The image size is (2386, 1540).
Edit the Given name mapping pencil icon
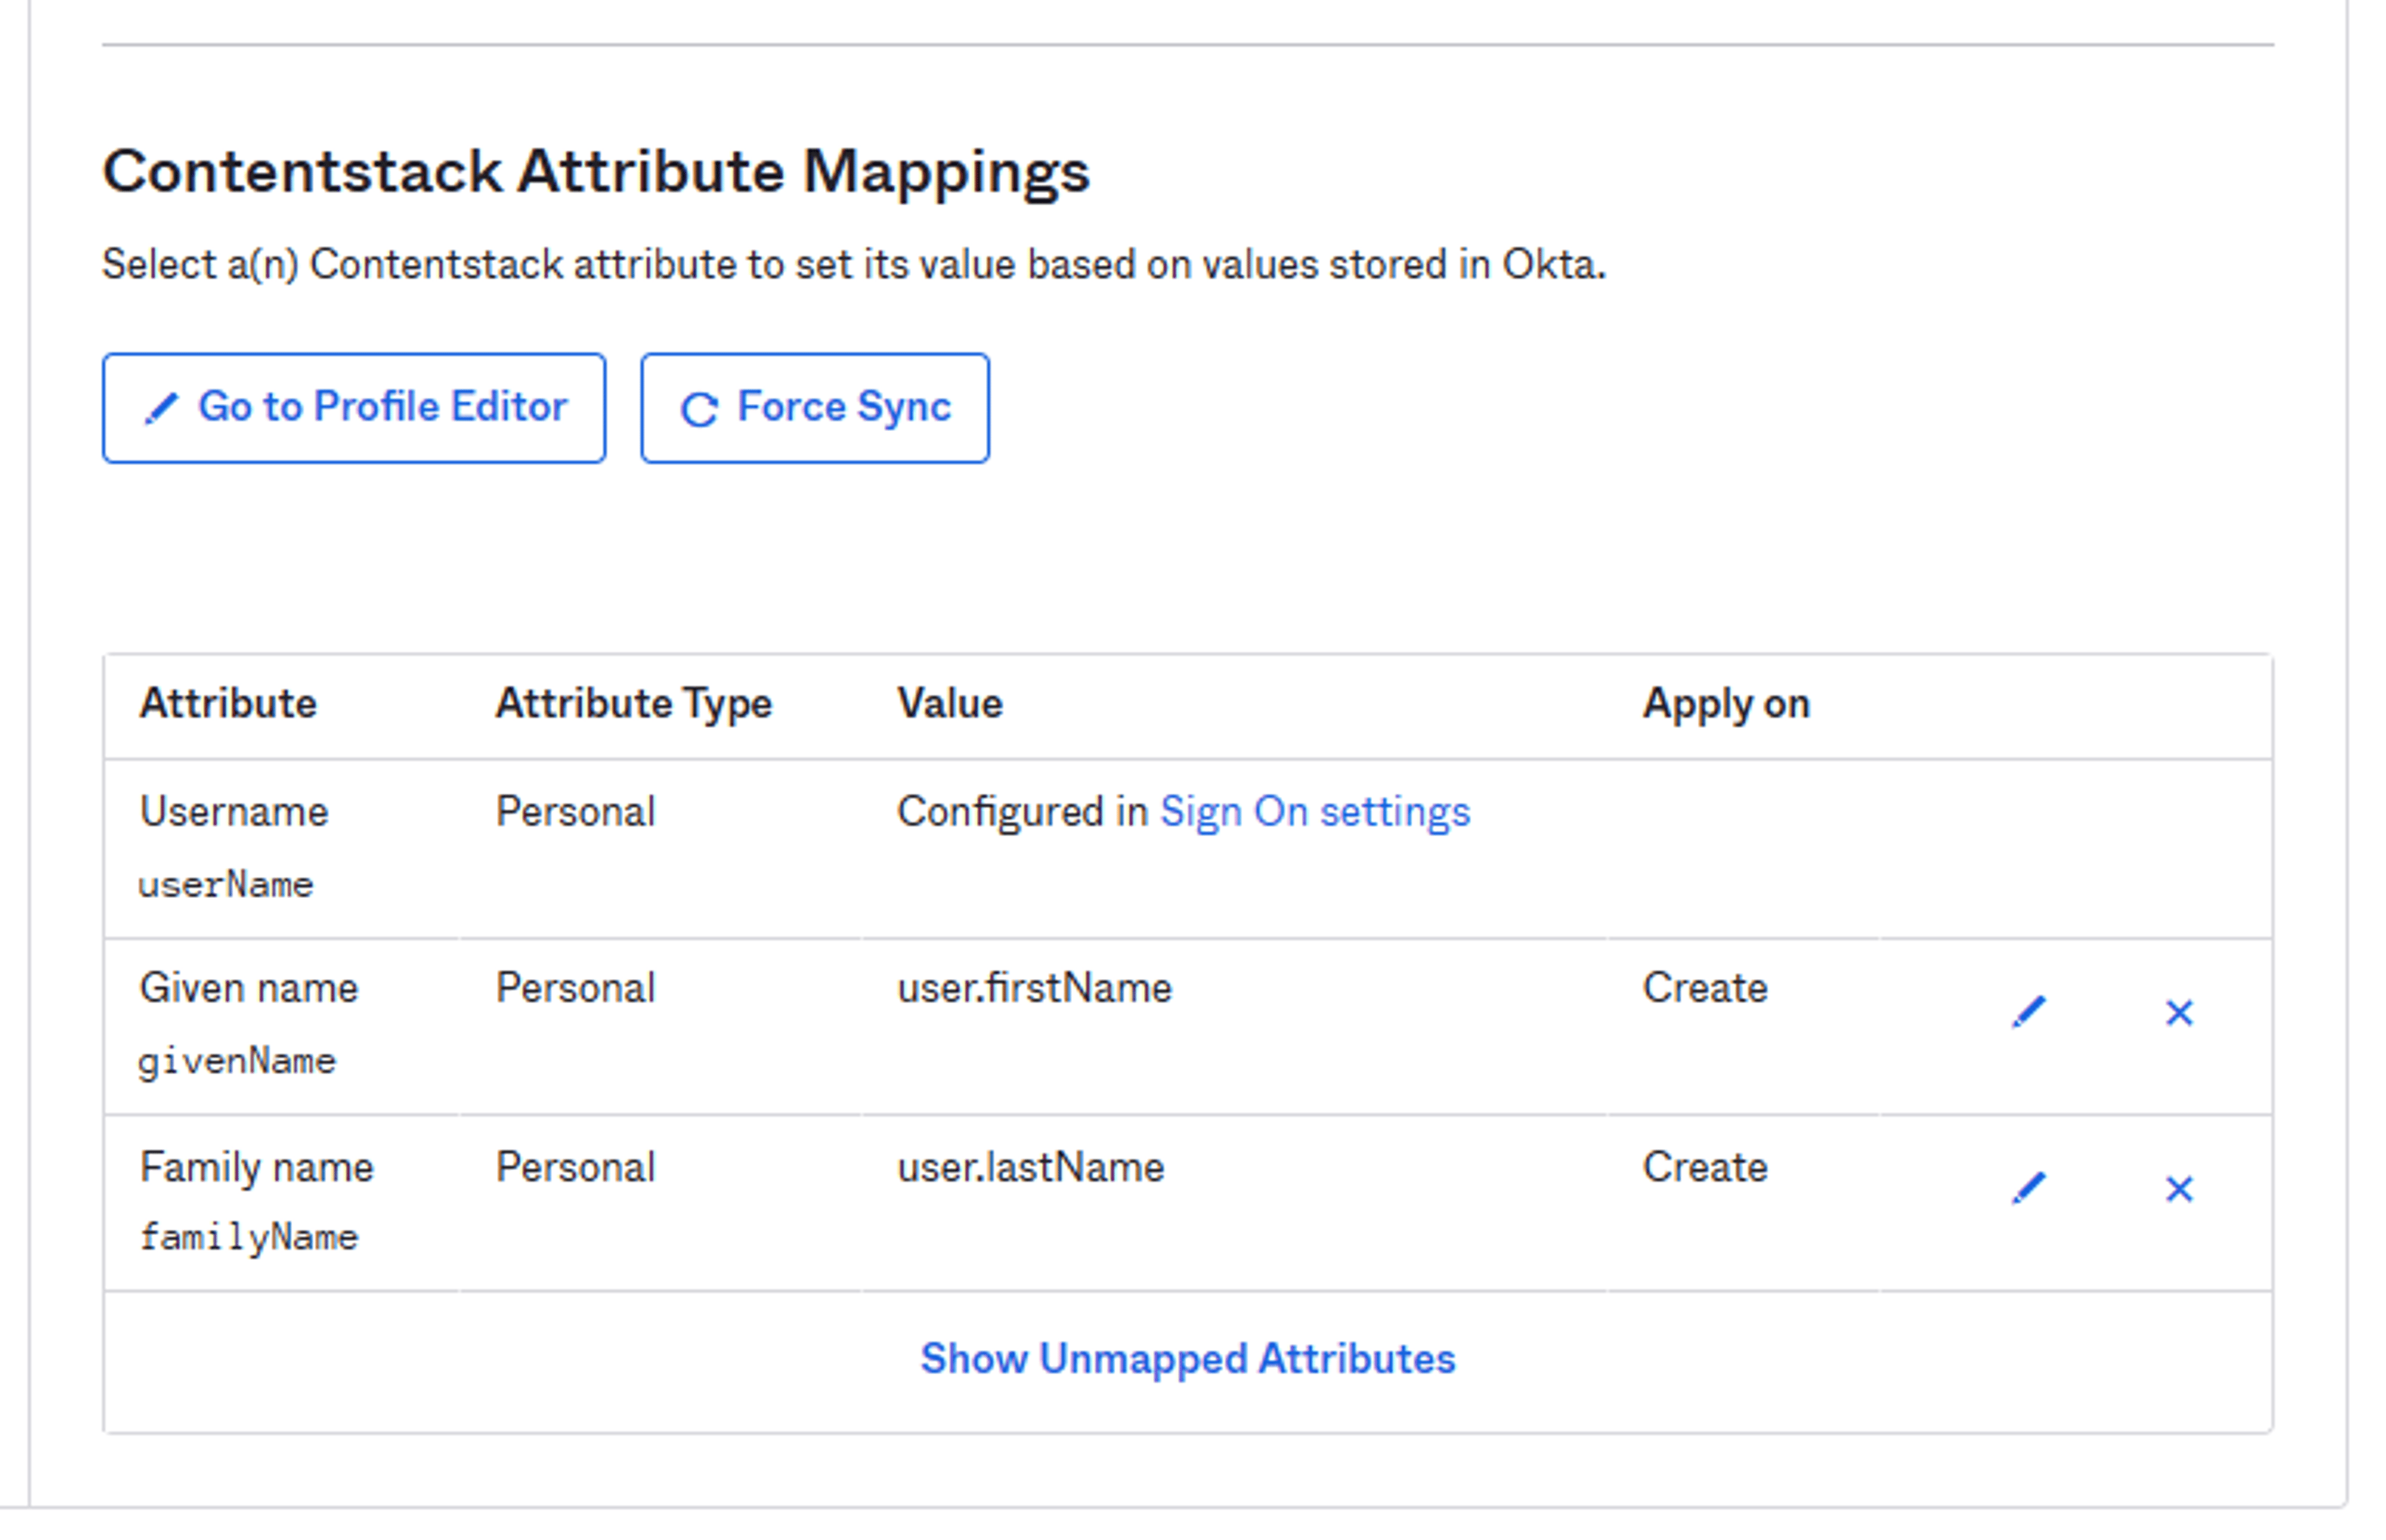tap(2028, 1013)
